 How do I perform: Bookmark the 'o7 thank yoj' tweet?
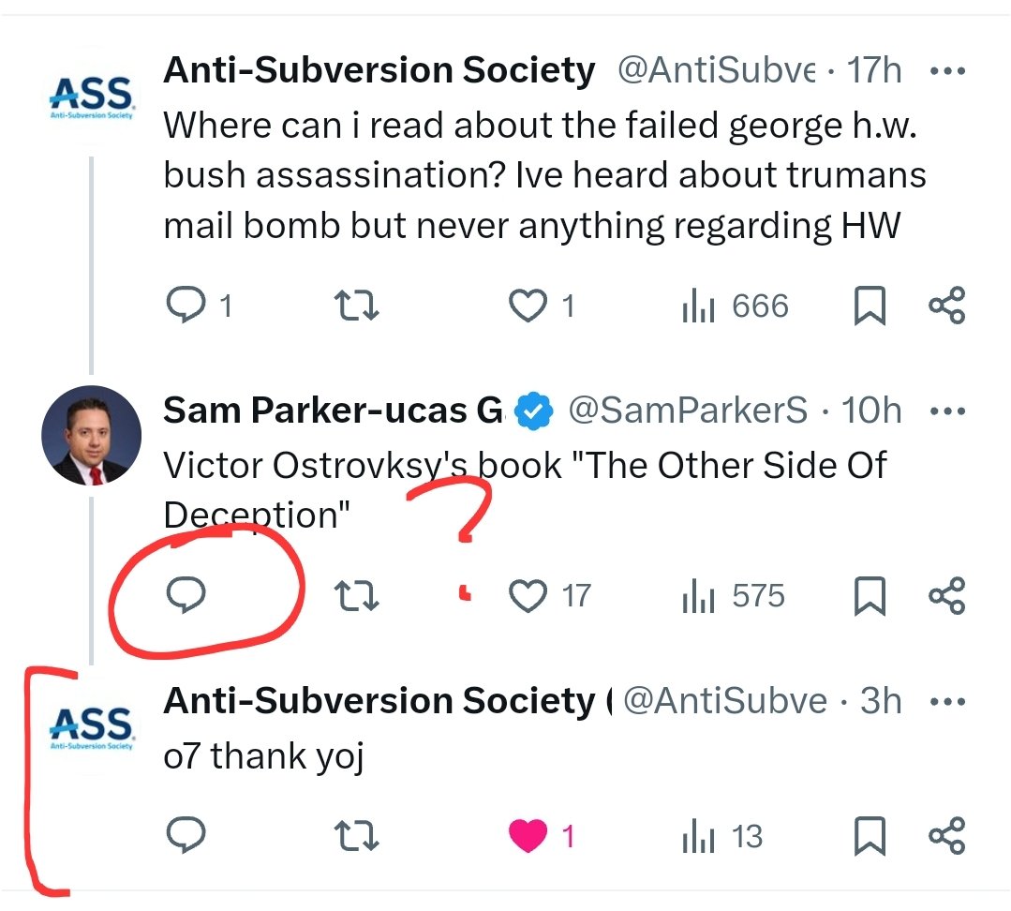click(870, 837)
